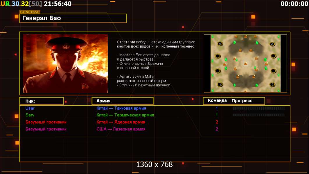
Task: Click the 00:00:00 timer in the corner
Action: click(294, 3)
